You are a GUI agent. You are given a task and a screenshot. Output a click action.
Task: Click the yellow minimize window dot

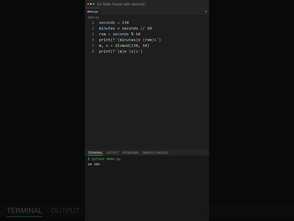pyautogui.click(x=91, y=4)
